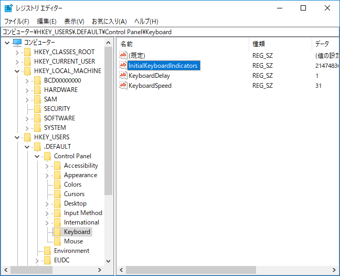Click the KeyboardSpeed string value icon

123,85
